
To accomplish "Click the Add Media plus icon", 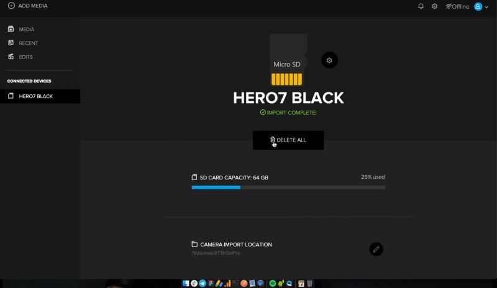I will [11, 6].
